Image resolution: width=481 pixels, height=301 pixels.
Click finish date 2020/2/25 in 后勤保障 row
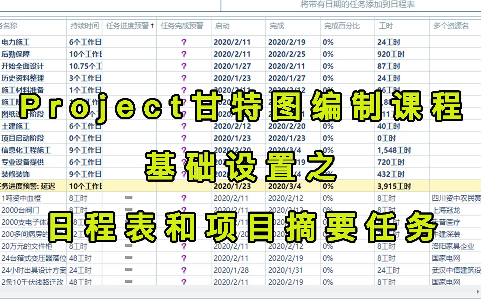(287, 54)
